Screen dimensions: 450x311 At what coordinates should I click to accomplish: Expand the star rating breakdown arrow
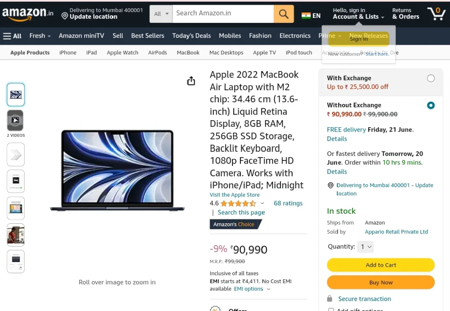tap(262, 204)
